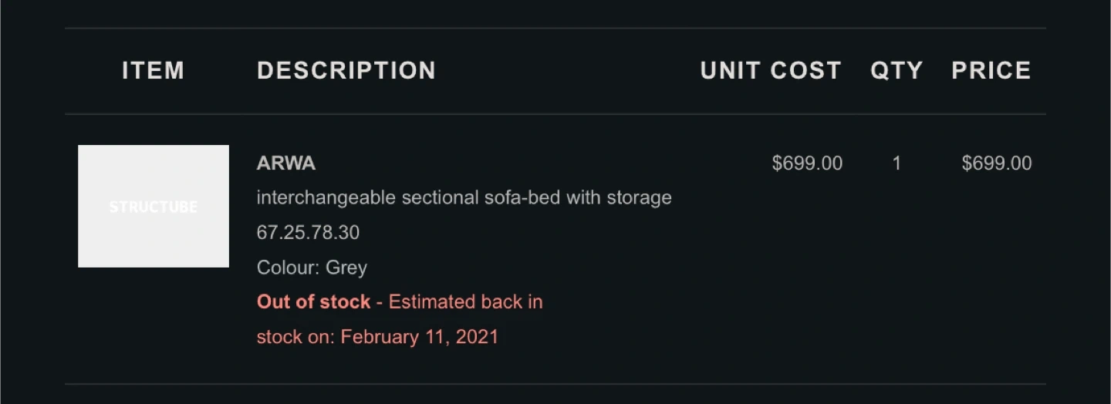
Task: Select the DESCRIPTION column header
Action: coord(346,71)
